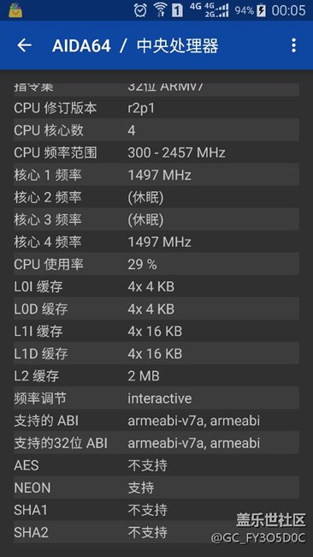Select the NEON 支持 row
Image resolution: width=313 pixels, height=557 pixels.
[x=156, y=488]
